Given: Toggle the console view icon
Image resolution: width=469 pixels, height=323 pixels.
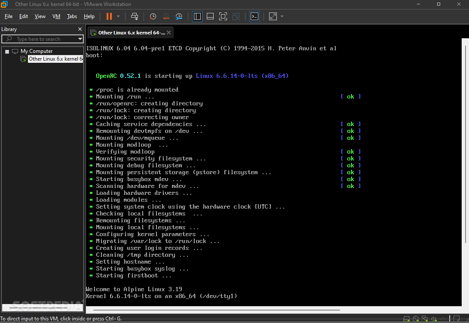Looking at the screenshot, I should (x=254, y=16).
